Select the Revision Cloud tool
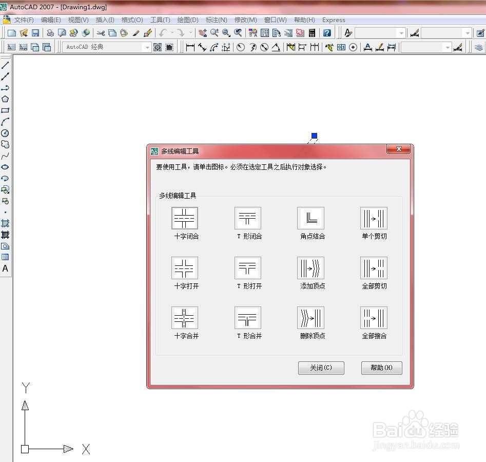Image resolution: width=486 pixels, height=462 pixels. [x=5, y=144]
